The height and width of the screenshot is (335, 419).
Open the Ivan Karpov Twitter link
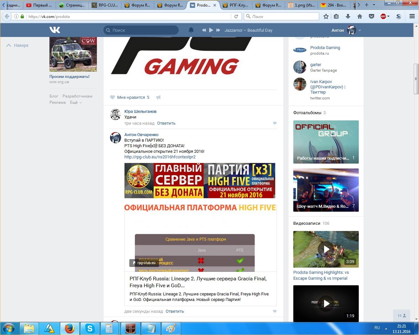pos(328,87)
